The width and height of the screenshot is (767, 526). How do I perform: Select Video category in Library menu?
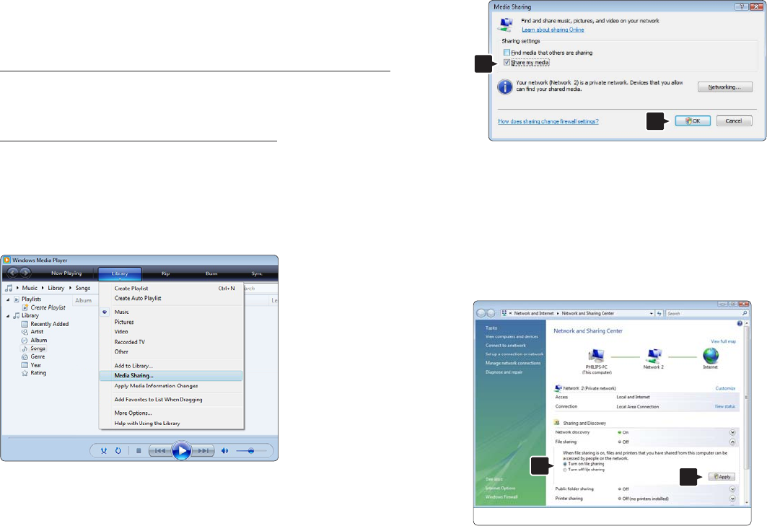[171, 332]
